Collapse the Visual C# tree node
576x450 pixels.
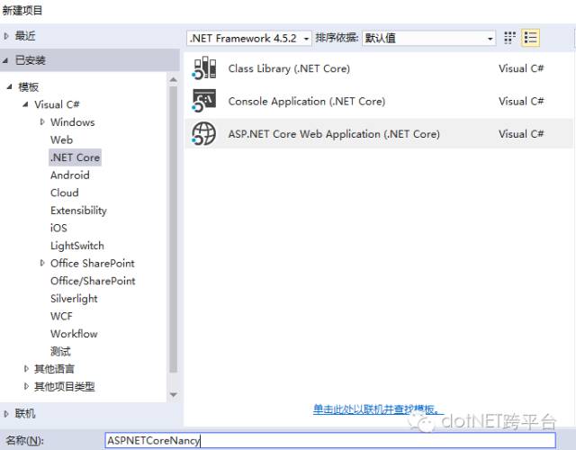point(25,104)
